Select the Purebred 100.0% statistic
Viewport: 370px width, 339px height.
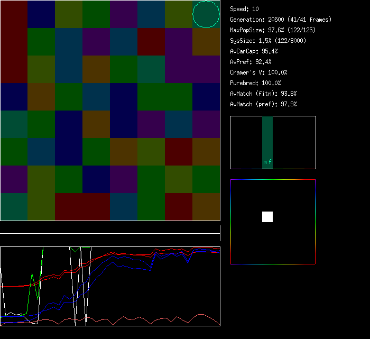click(255, 83)
